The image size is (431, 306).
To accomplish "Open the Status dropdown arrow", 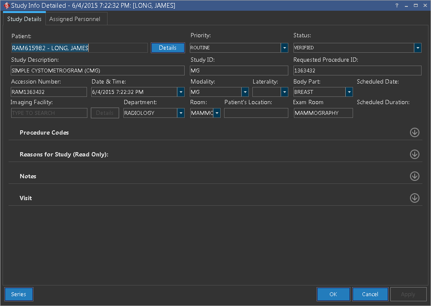I will (x=418, y=48).
